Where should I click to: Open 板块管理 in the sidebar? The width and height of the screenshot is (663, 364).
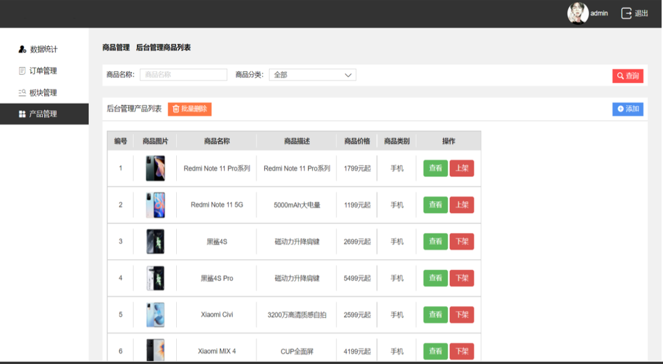[x=44, y=93]
